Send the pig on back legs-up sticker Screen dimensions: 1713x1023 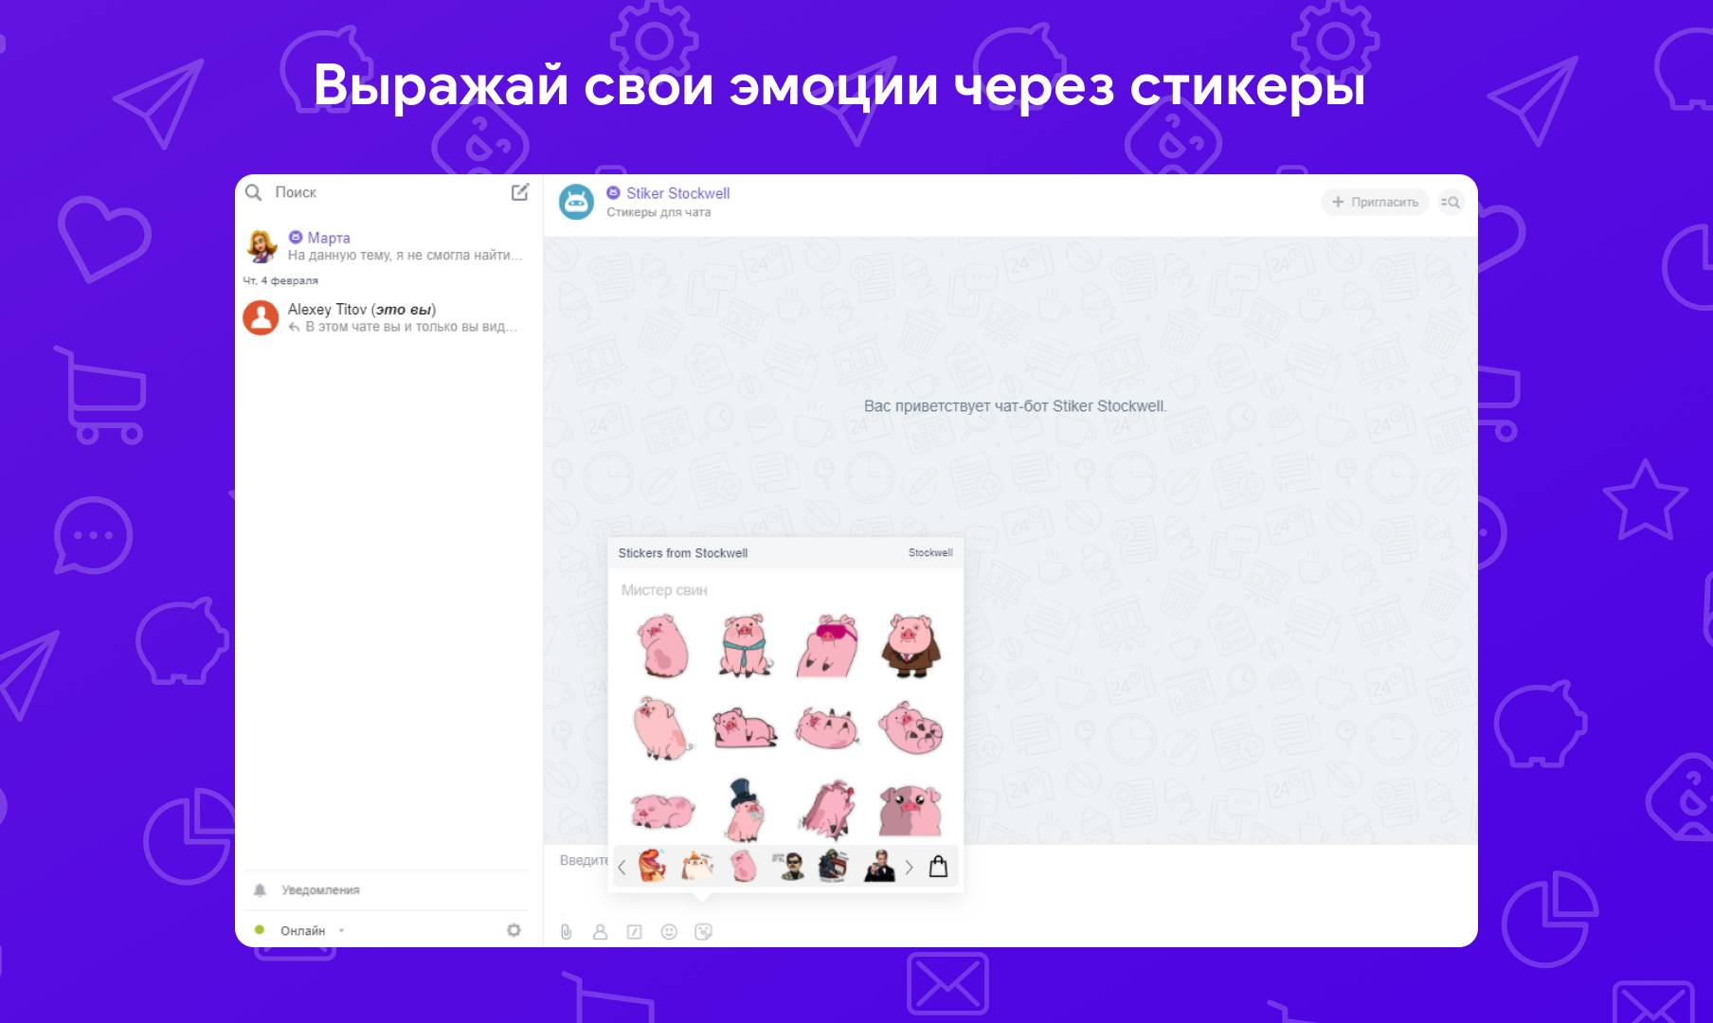(828, 728)
